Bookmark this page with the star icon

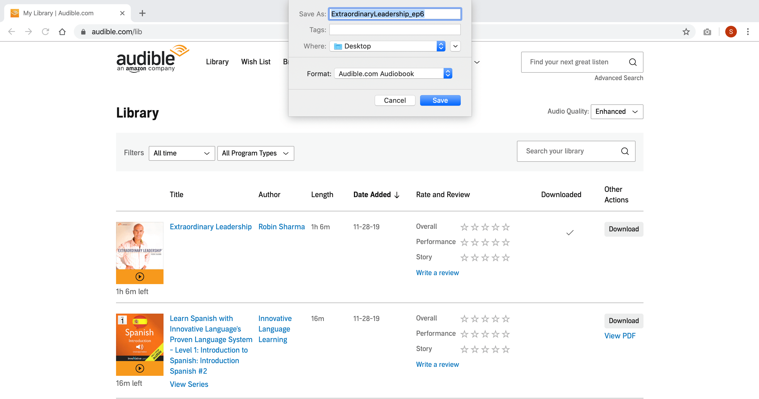(x=686, y=32)
